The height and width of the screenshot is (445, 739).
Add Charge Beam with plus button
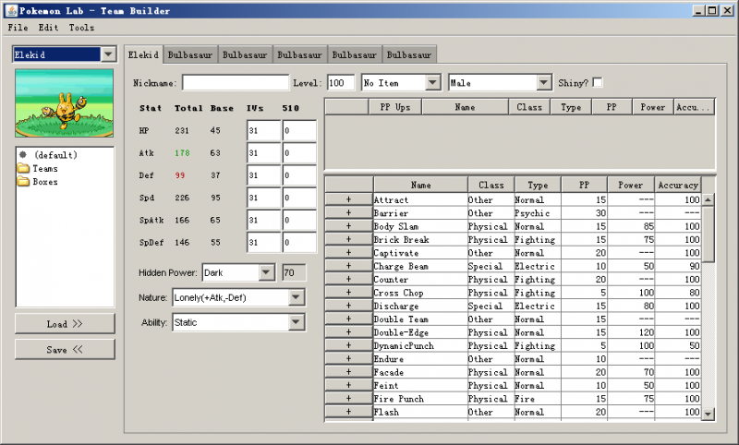349,266
